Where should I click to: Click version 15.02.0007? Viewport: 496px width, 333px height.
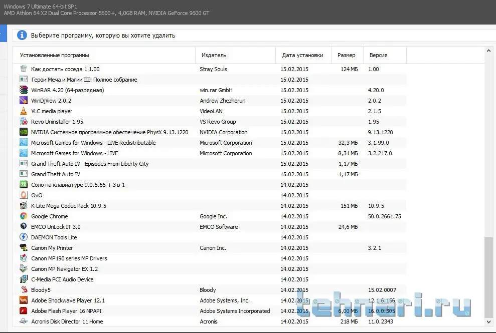coord(382,290)
